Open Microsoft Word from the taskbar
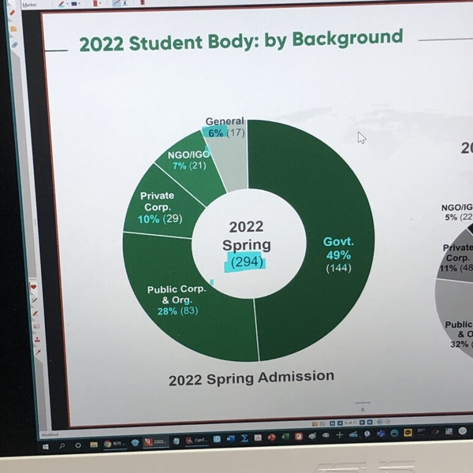Image resolution: width=473 pixels, height=473 pixels. (231, 439)
